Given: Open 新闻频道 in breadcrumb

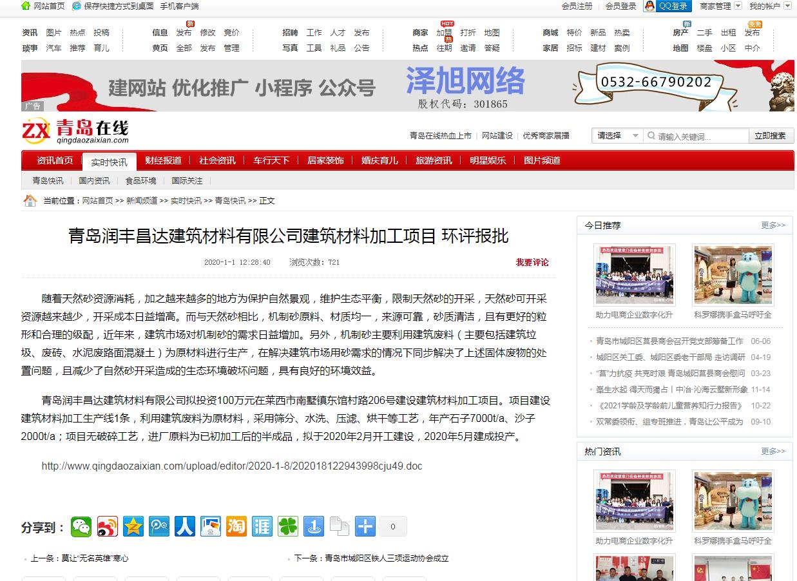Looking at the screenshot, I should coord(142,201).
